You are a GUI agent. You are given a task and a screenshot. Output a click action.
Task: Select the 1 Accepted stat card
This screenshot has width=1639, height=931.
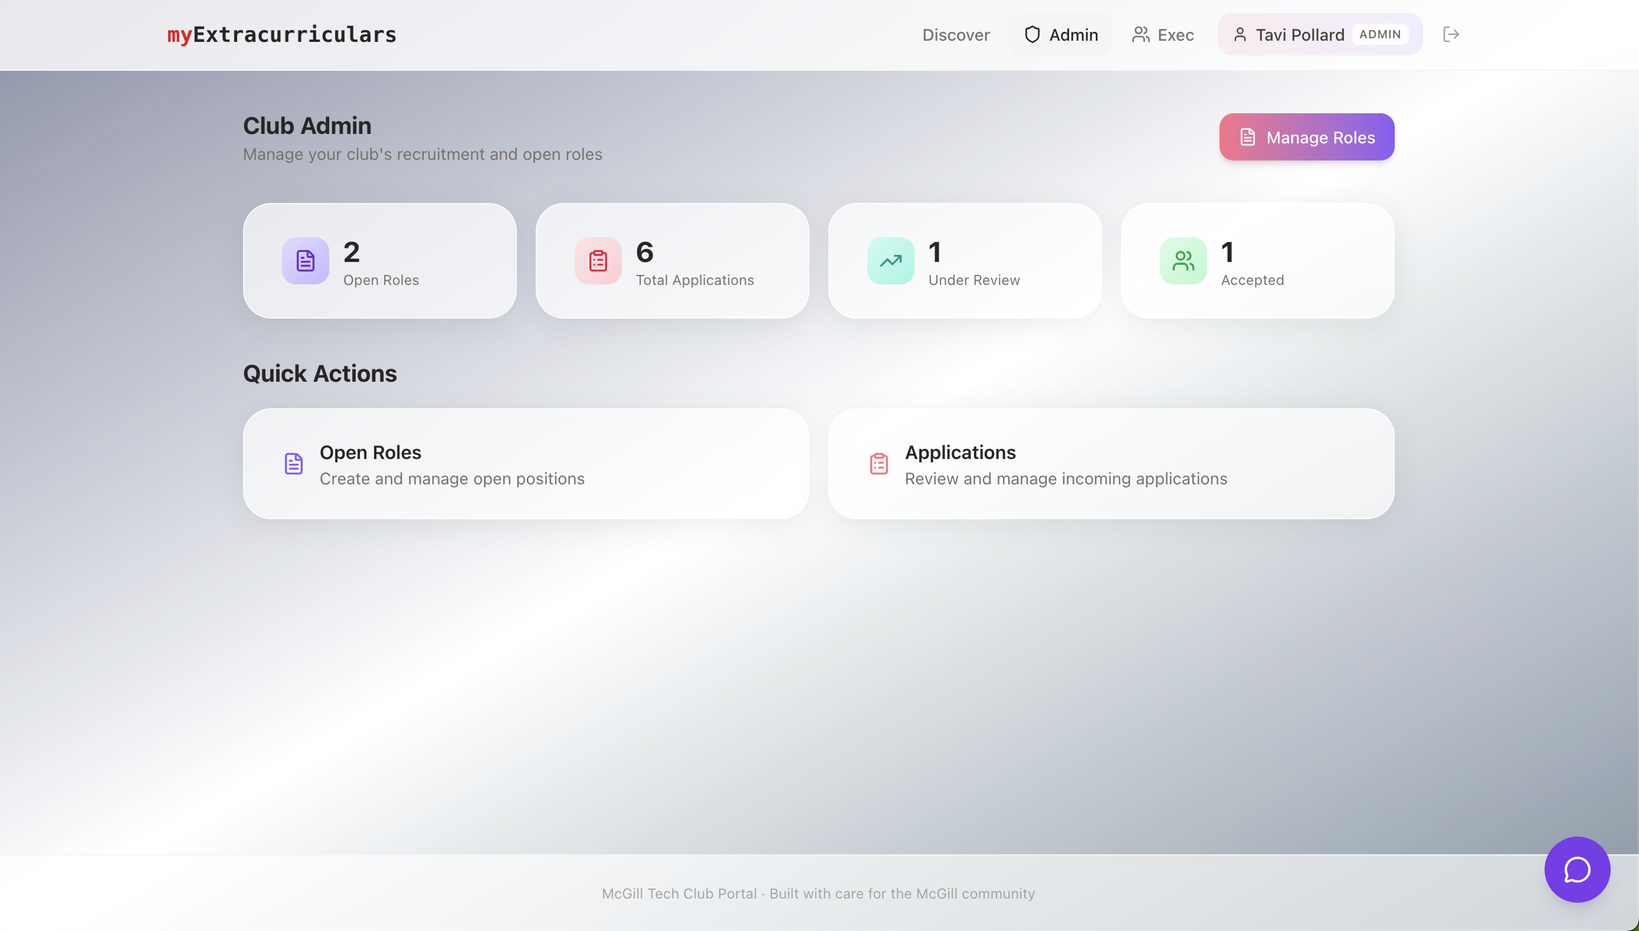(x=1257, y=261)
